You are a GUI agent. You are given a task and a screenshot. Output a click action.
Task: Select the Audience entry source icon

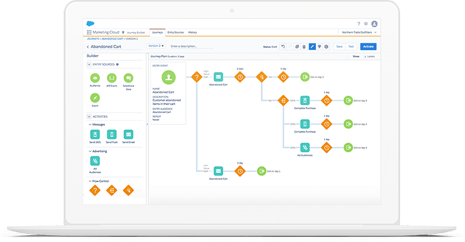(x=95, y=78)
